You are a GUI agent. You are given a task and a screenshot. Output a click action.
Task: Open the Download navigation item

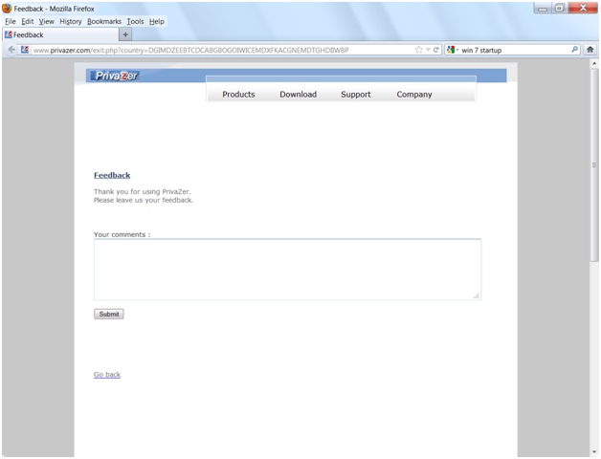point(298,95)
